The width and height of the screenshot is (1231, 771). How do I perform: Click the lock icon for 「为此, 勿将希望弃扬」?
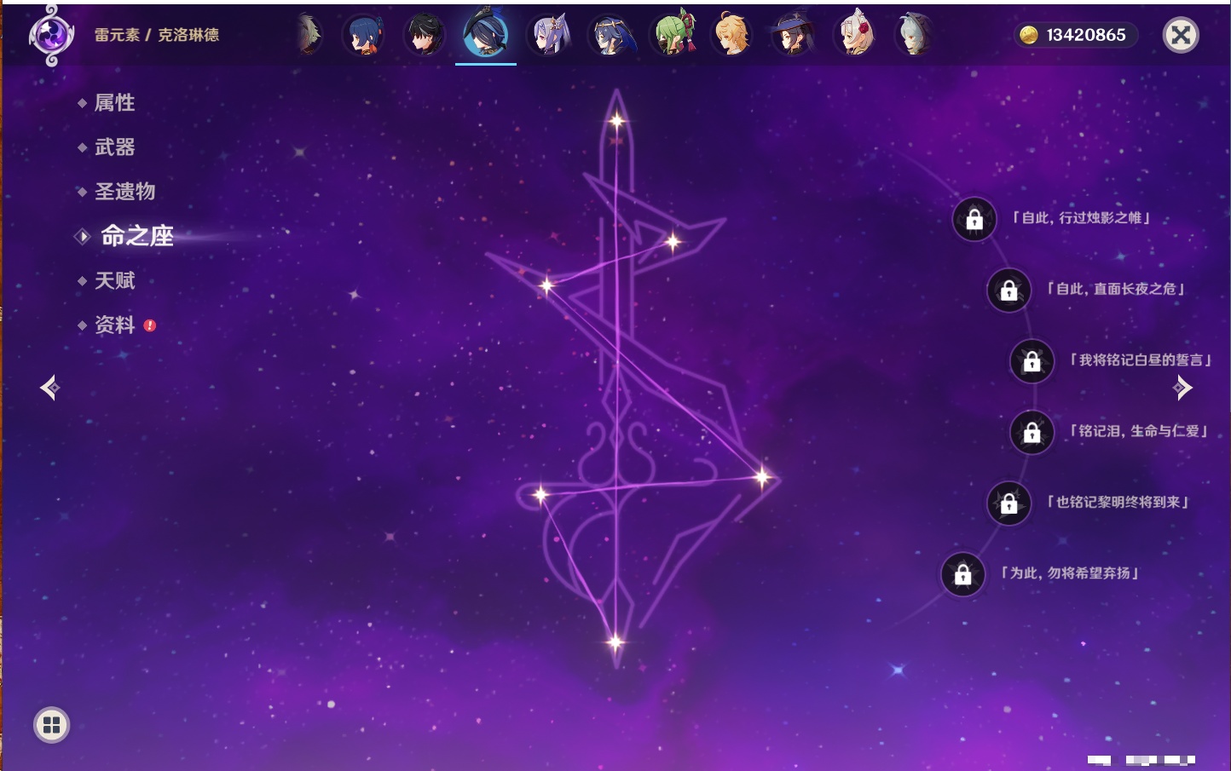(962, 575)
